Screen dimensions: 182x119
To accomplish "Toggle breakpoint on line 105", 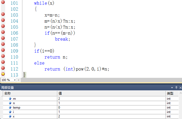I will coord(3,26).
